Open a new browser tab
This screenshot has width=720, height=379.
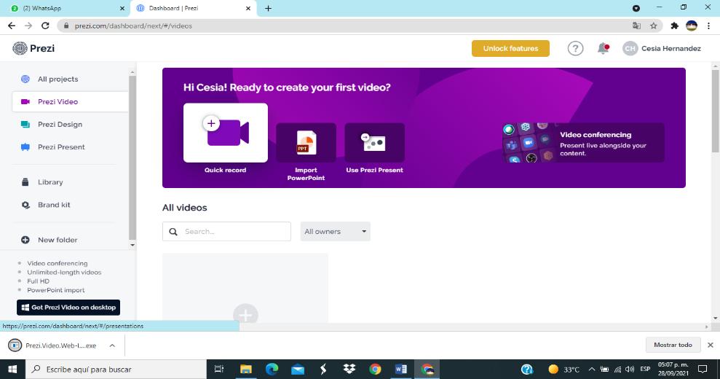[268, 8]
